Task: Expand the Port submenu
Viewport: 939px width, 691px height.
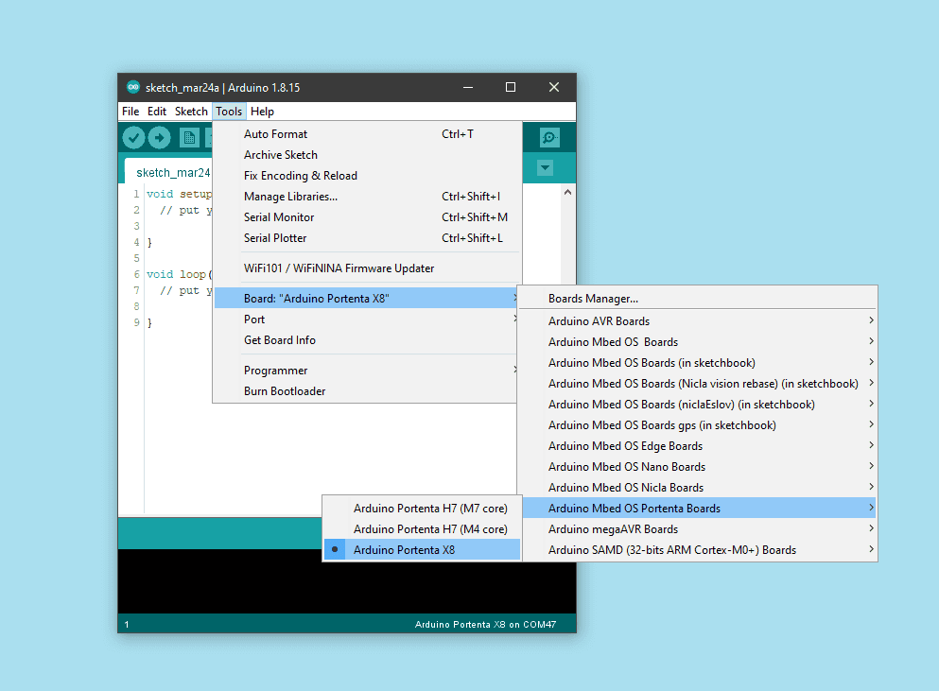Action: point(366,320)
